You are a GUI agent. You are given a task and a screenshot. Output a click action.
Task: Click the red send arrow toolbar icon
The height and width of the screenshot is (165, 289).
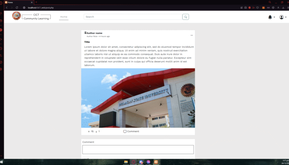(253, 7)
